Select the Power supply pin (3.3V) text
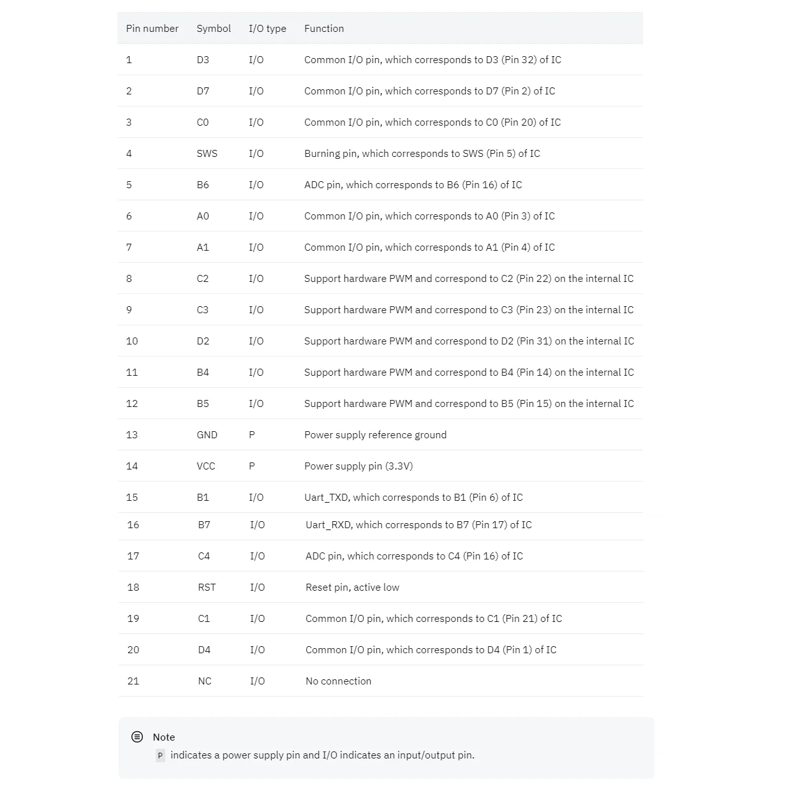The width and height of the screenshot is (791, 791). pyautogui.click(x=359, y=466)
